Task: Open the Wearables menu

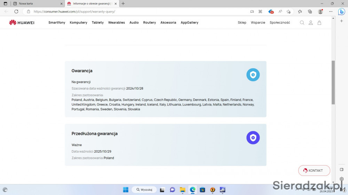Action: click(x=117, y=23)
